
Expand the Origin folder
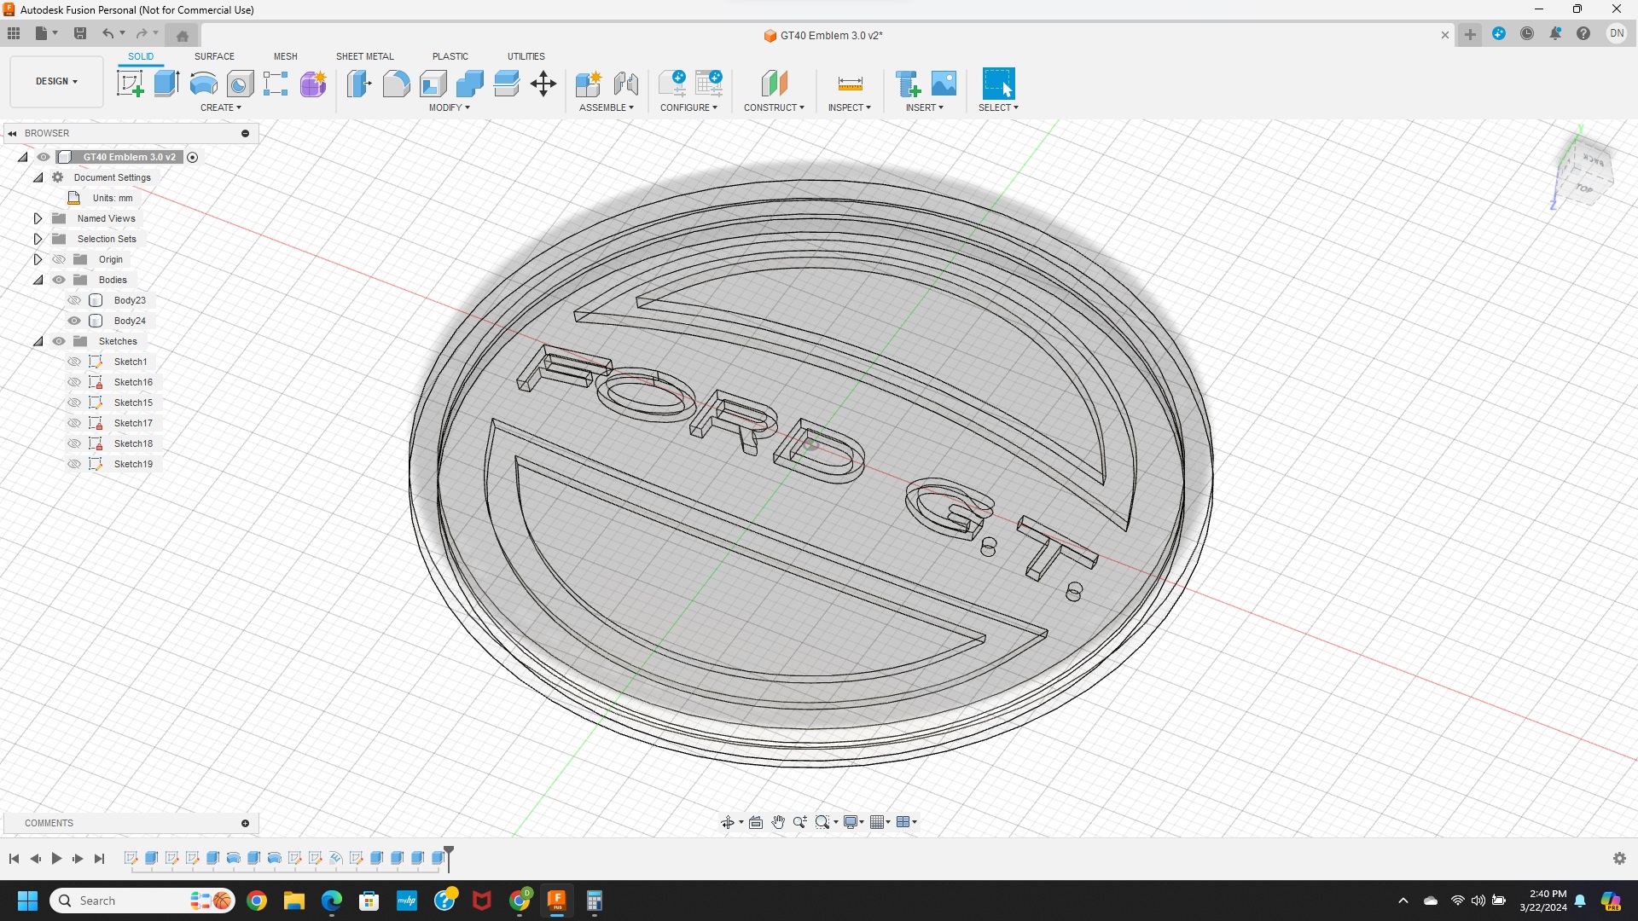(x=38, y=259)
